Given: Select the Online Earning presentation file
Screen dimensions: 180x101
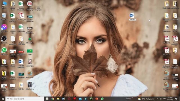Looking at the screenshot, I should click(x=13, y=53).
